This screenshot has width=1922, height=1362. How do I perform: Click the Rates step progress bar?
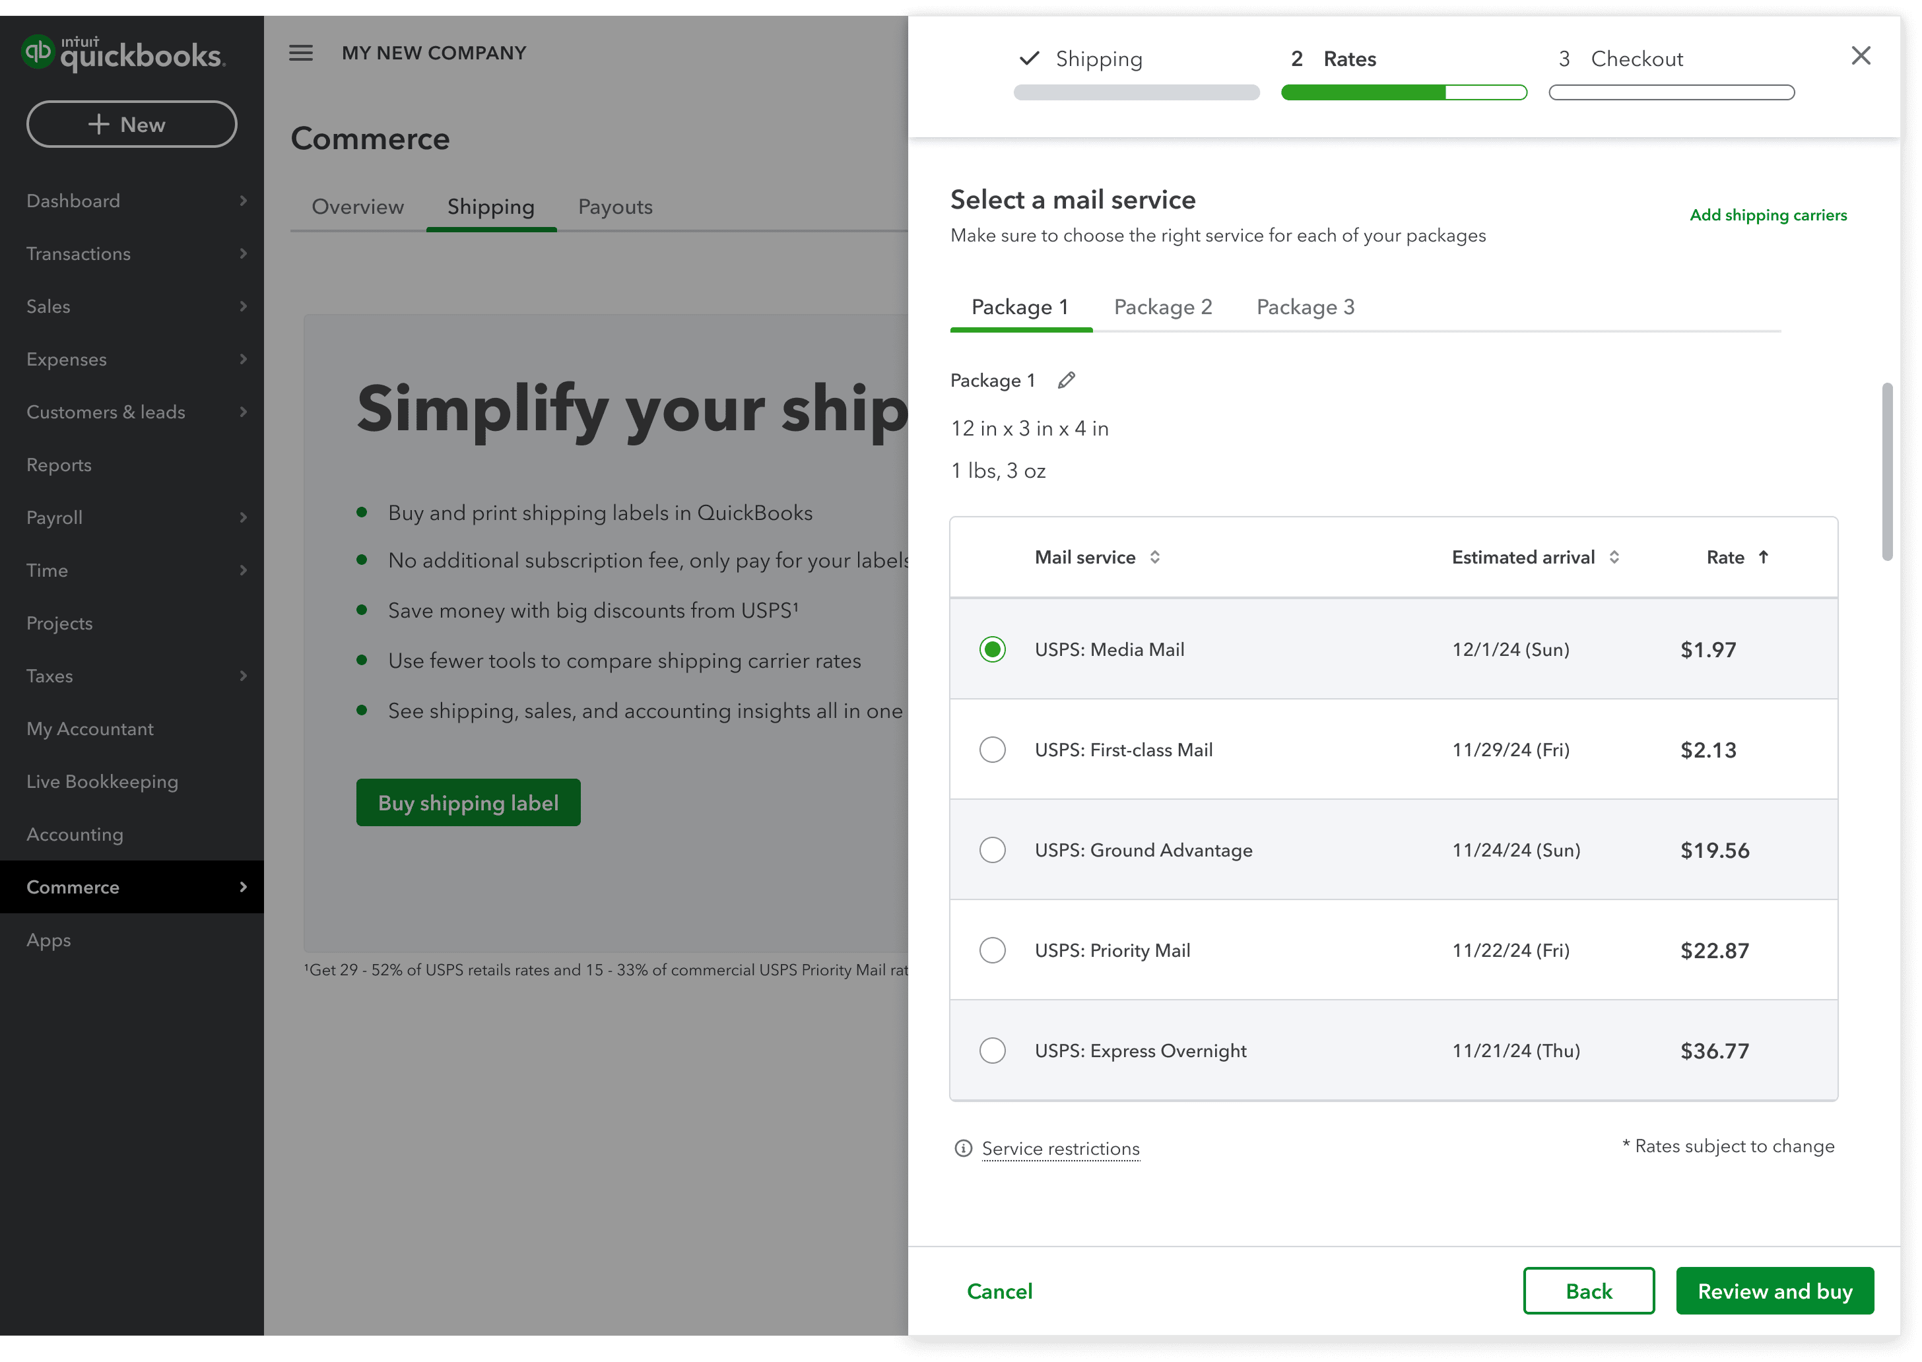1405,92
